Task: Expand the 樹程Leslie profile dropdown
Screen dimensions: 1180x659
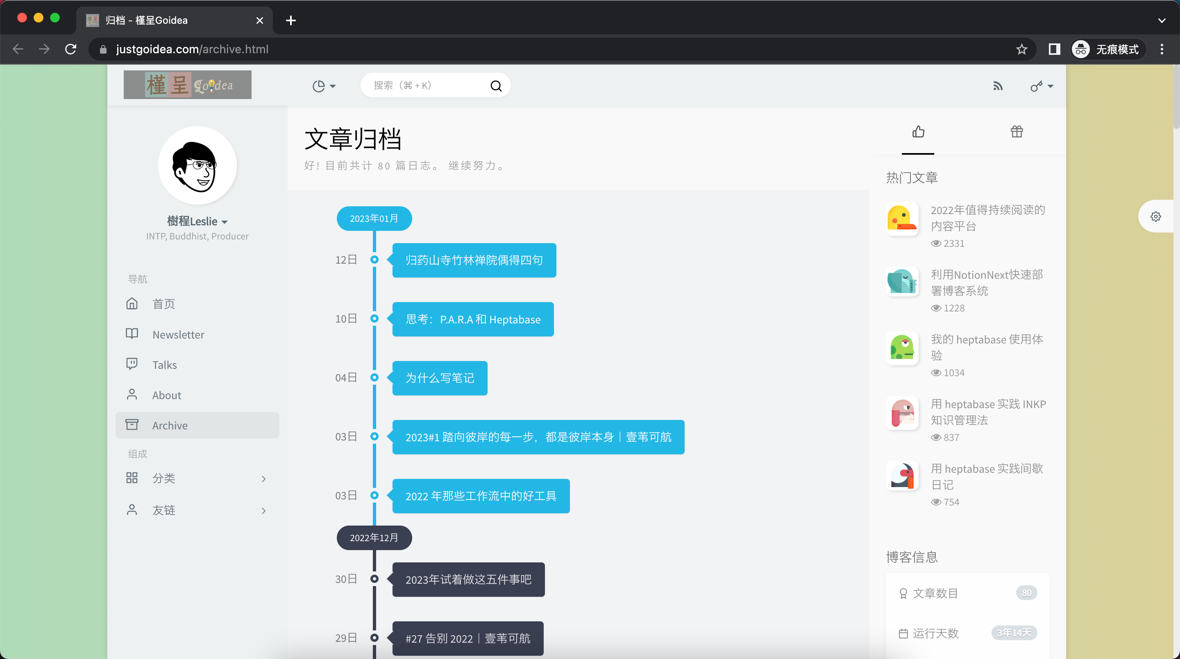Action: 197,221
